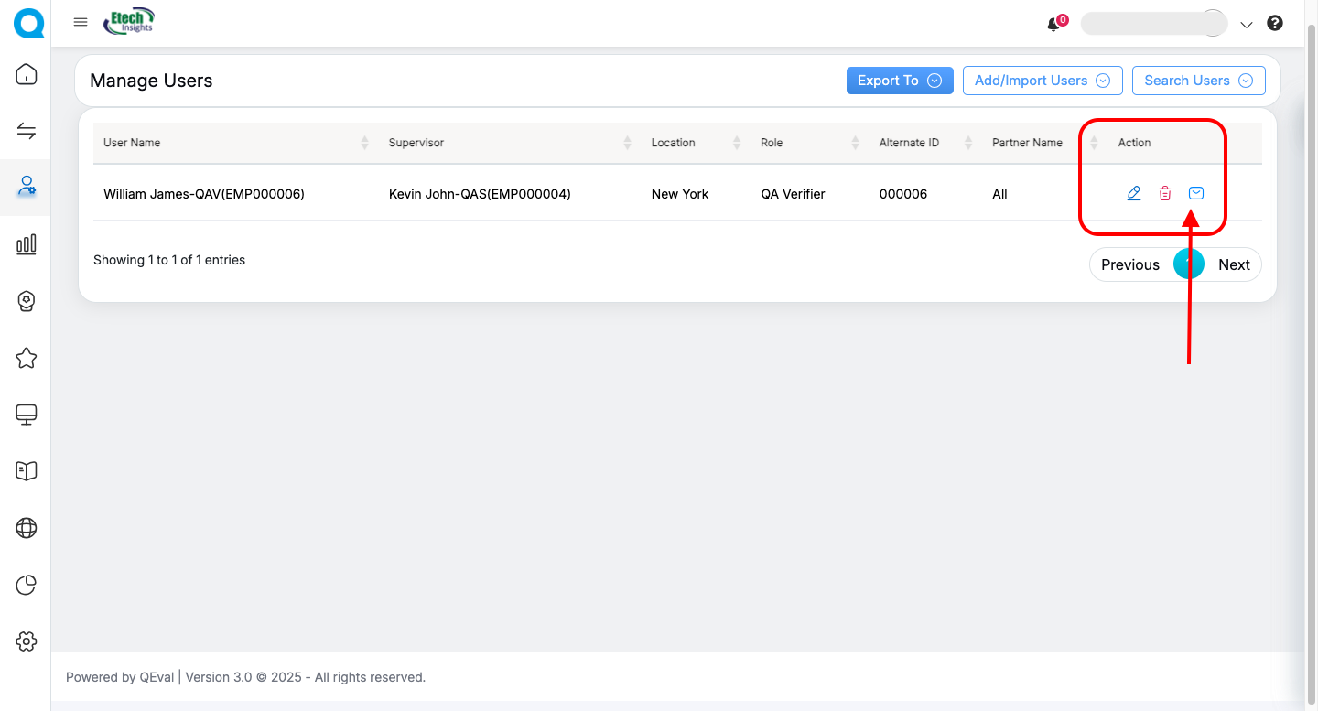Click the Previous pagination button
Image resolution: width=1318 pixels, height=711 pixels.
1129,264
